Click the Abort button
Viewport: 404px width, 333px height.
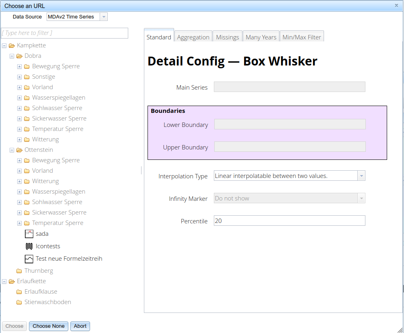tap(80, 326)
